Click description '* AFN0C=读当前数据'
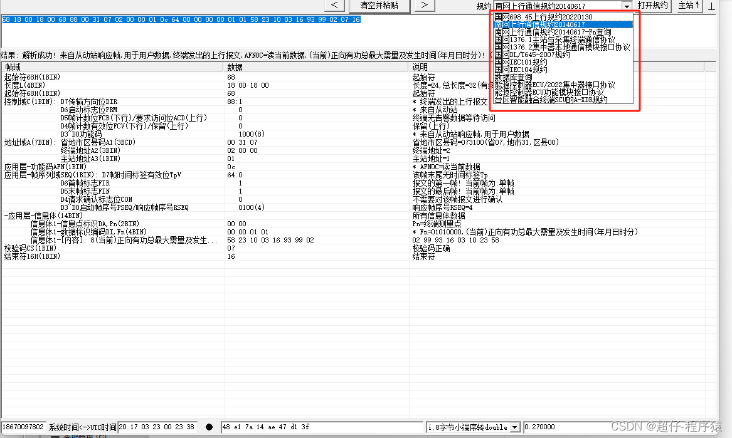Image resolution: width=732 pixels, height=438 pixels. [447, 167]
